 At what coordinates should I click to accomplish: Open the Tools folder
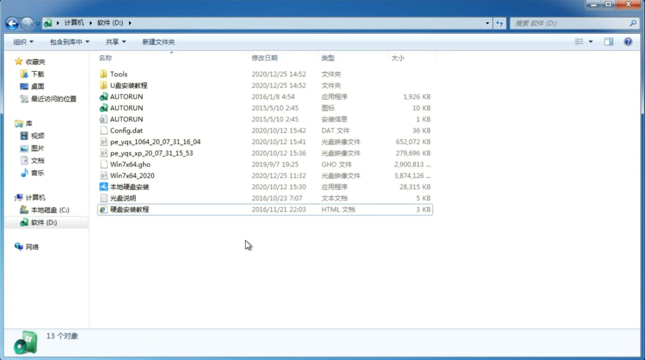pyautogui.click(x=119, y=74)
